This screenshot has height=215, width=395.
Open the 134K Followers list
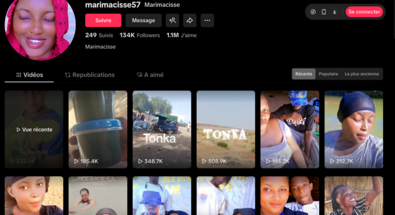click(x=140, y=35)
